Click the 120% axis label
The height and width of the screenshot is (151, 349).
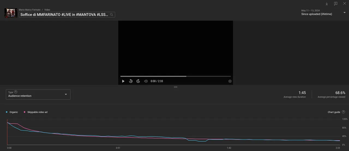coord(345,119)
